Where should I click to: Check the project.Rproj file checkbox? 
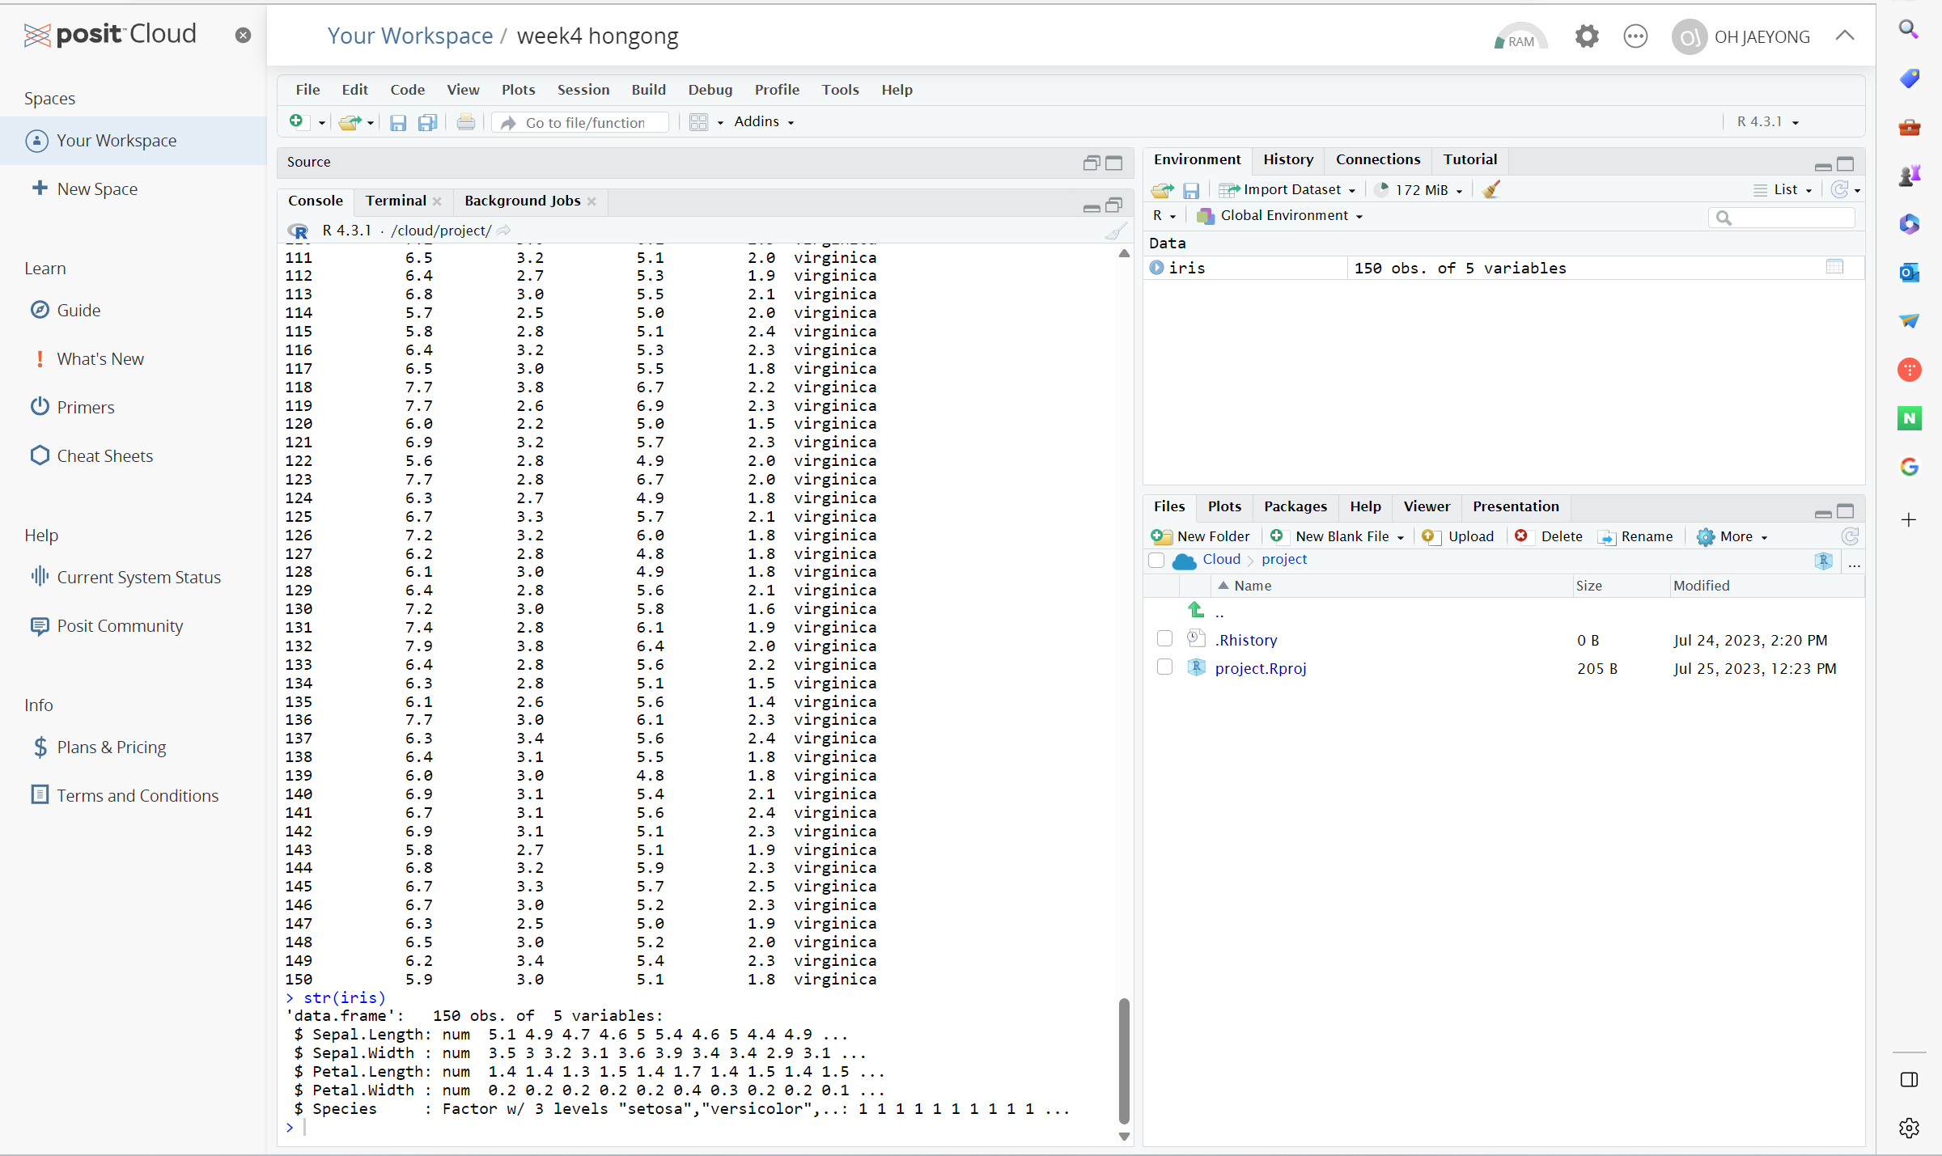pyautogui.click(x=1164, y=667)
